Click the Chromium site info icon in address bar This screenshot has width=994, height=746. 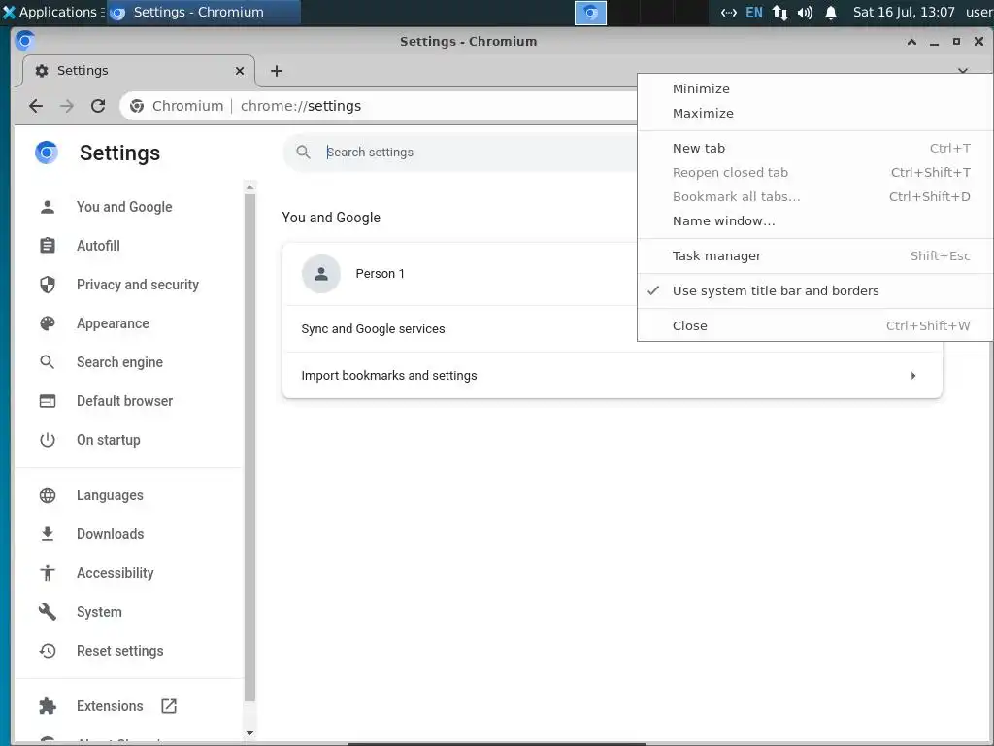click(x=137, y=106)
